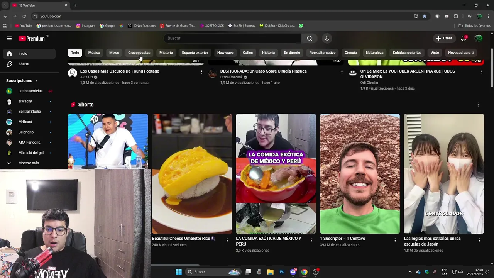The image size is (494, 278).
Task: Open options for Ori De Mier video
Action: pyautogui.click(x=482, y=71)
